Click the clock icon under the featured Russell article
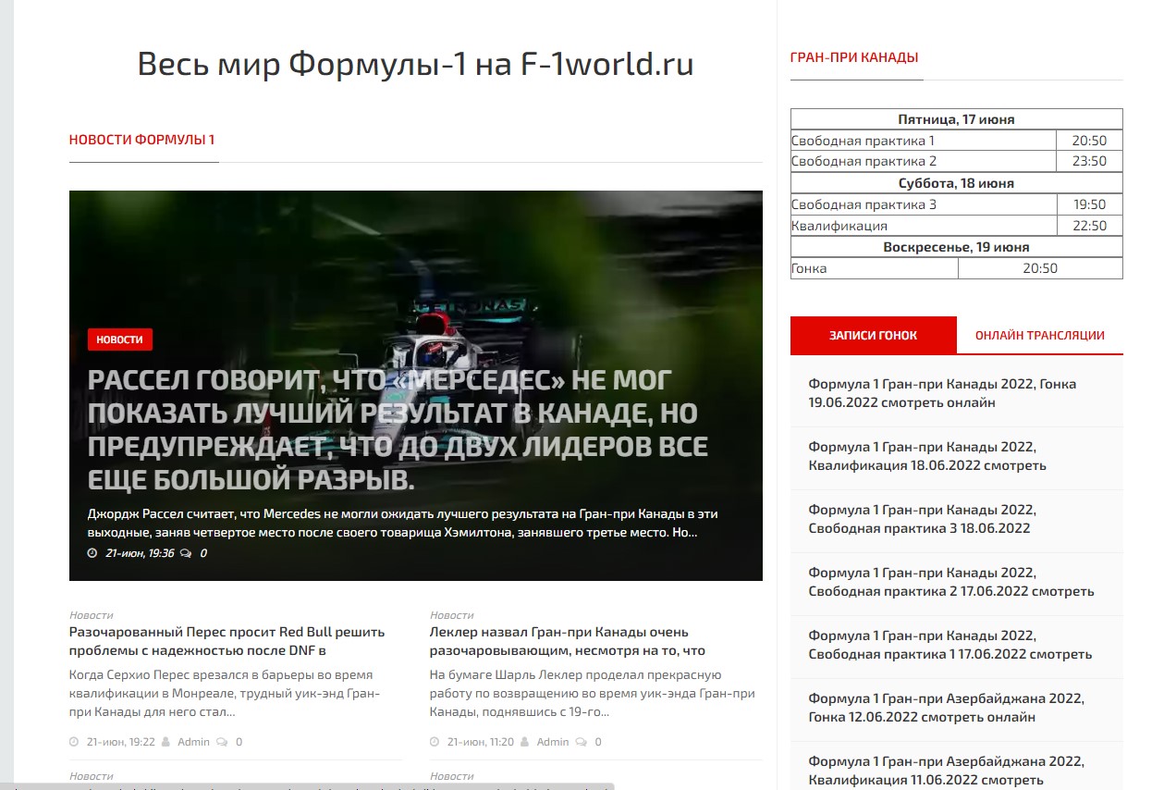This screenshot has width=1176, height=790. coord(92,553)
